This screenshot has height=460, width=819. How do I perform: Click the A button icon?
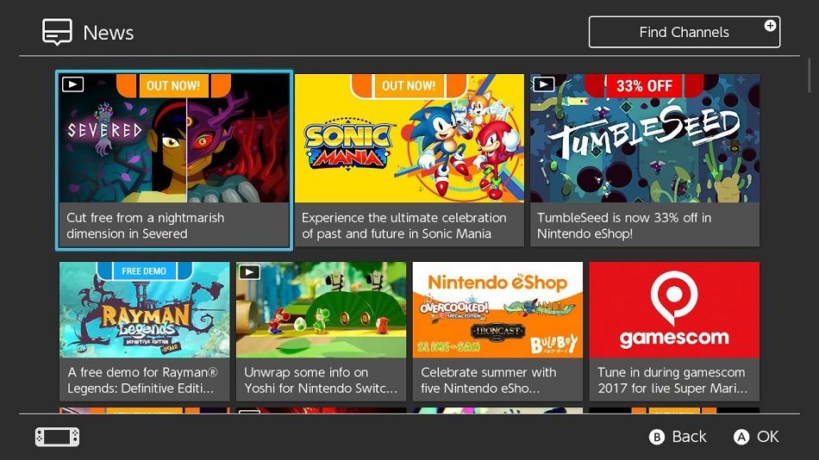click(741, 437)
